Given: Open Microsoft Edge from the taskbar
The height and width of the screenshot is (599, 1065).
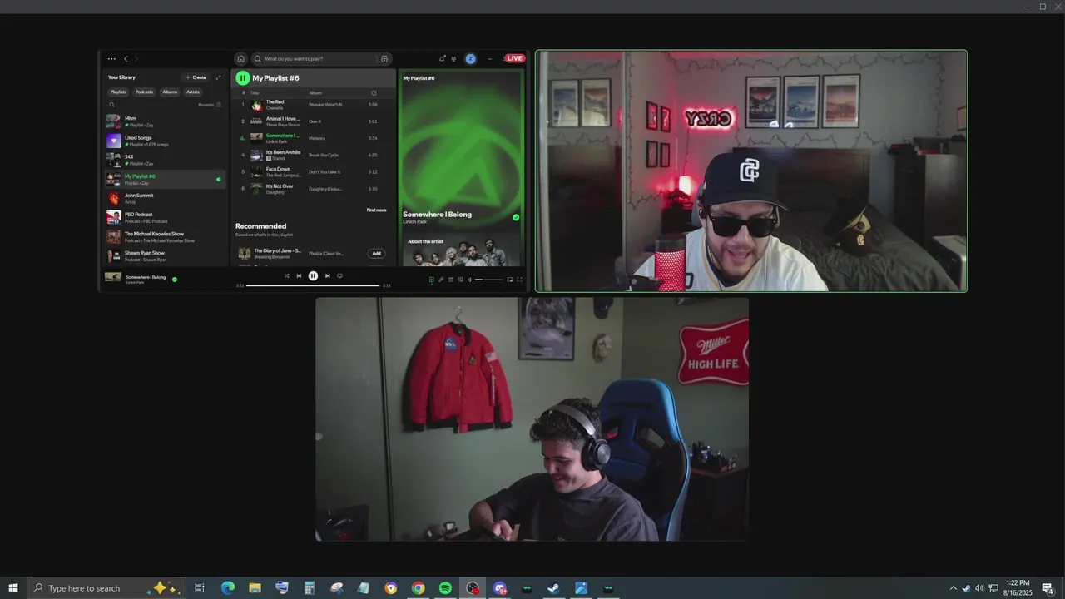Looking at the screenshot, I should 228,588.
